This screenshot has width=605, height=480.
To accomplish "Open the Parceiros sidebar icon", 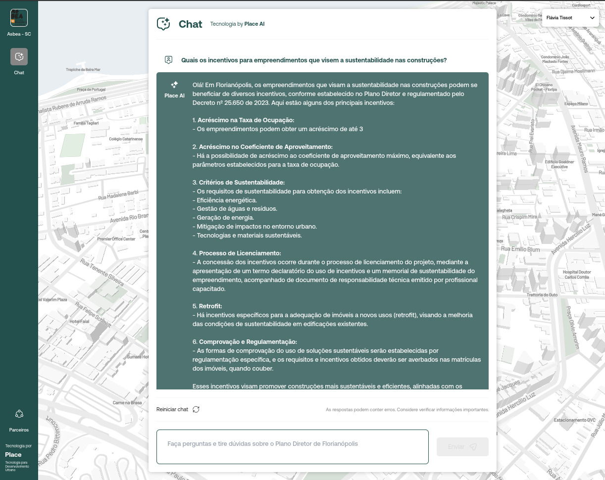I will coord(19,414).
